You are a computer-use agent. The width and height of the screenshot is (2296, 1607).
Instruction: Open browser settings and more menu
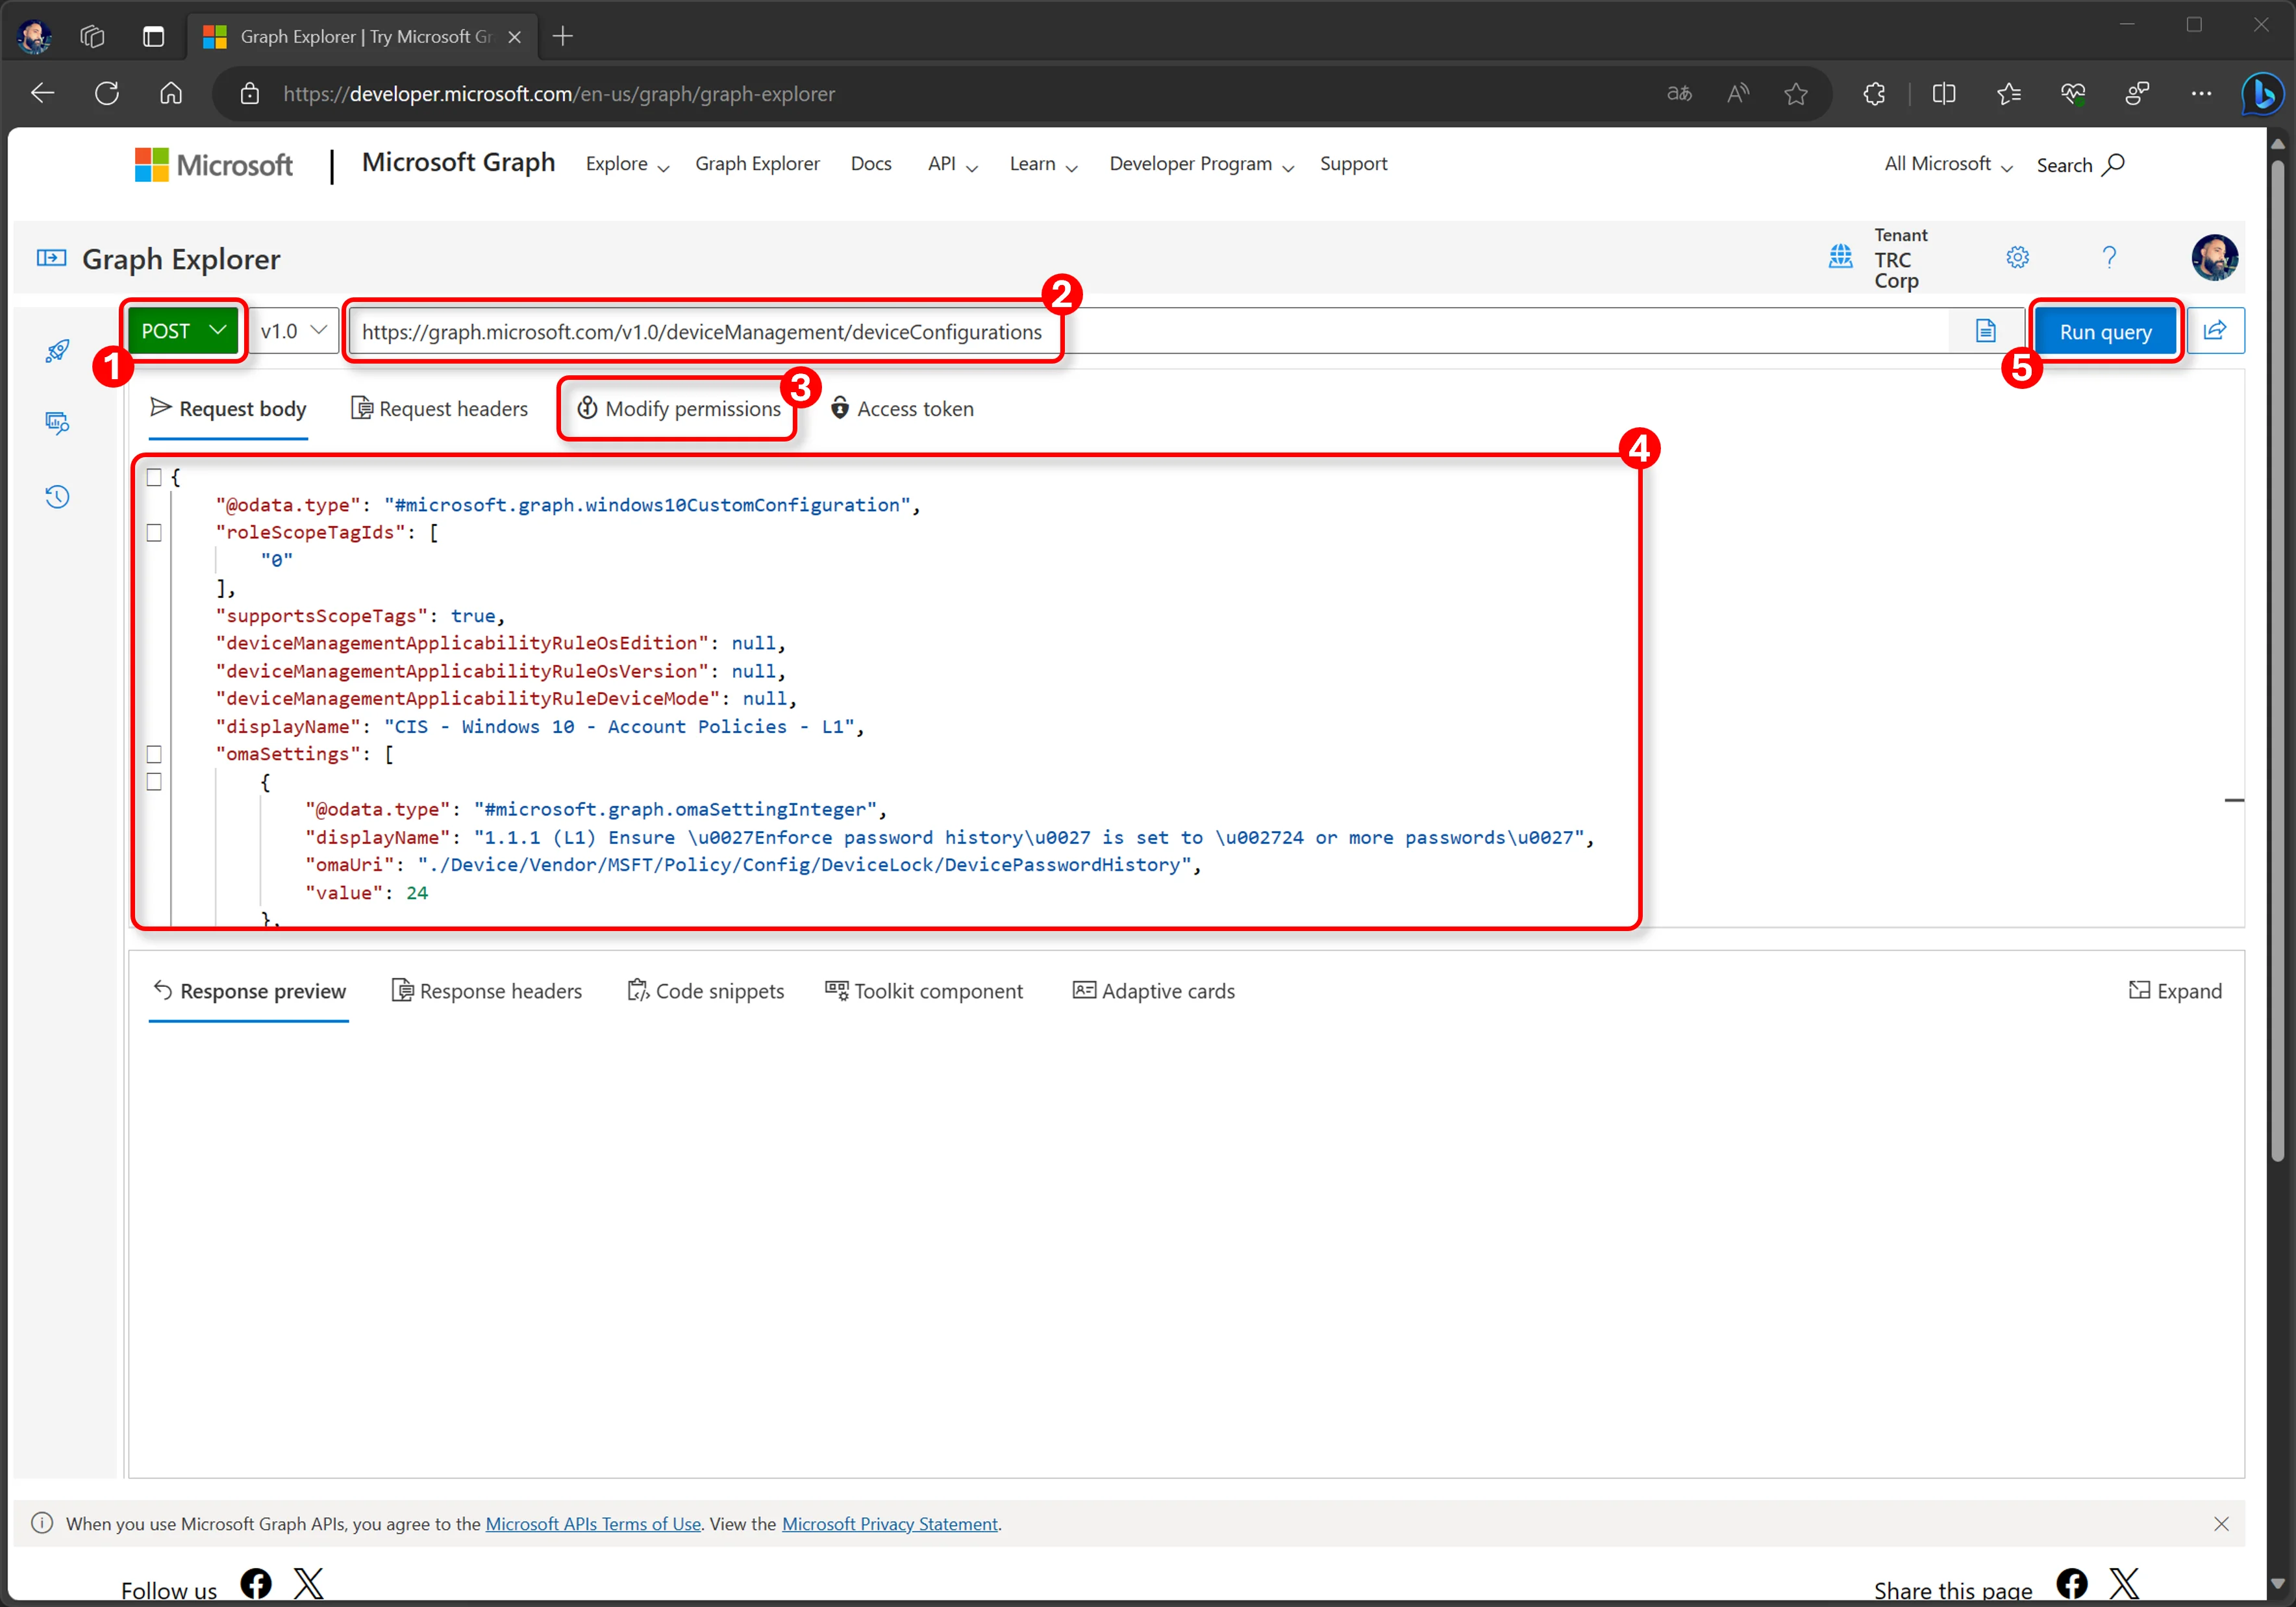pos(2201,93)
